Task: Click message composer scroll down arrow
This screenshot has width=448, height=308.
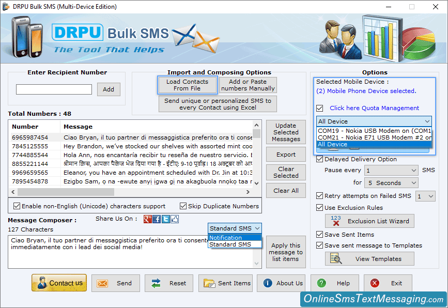Action: (x=257, y=264)
